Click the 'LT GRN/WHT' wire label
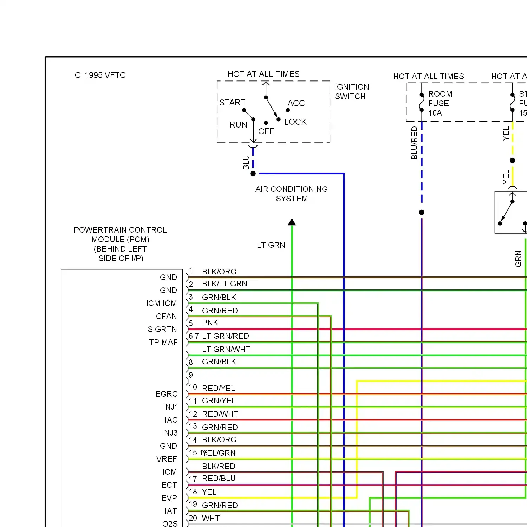 pos(226,350)
